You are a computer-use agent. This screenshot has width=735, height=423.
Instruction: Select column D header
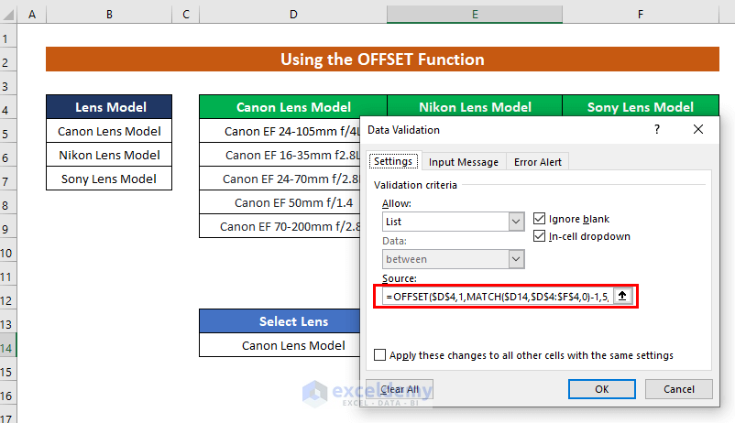pos(293,15)
